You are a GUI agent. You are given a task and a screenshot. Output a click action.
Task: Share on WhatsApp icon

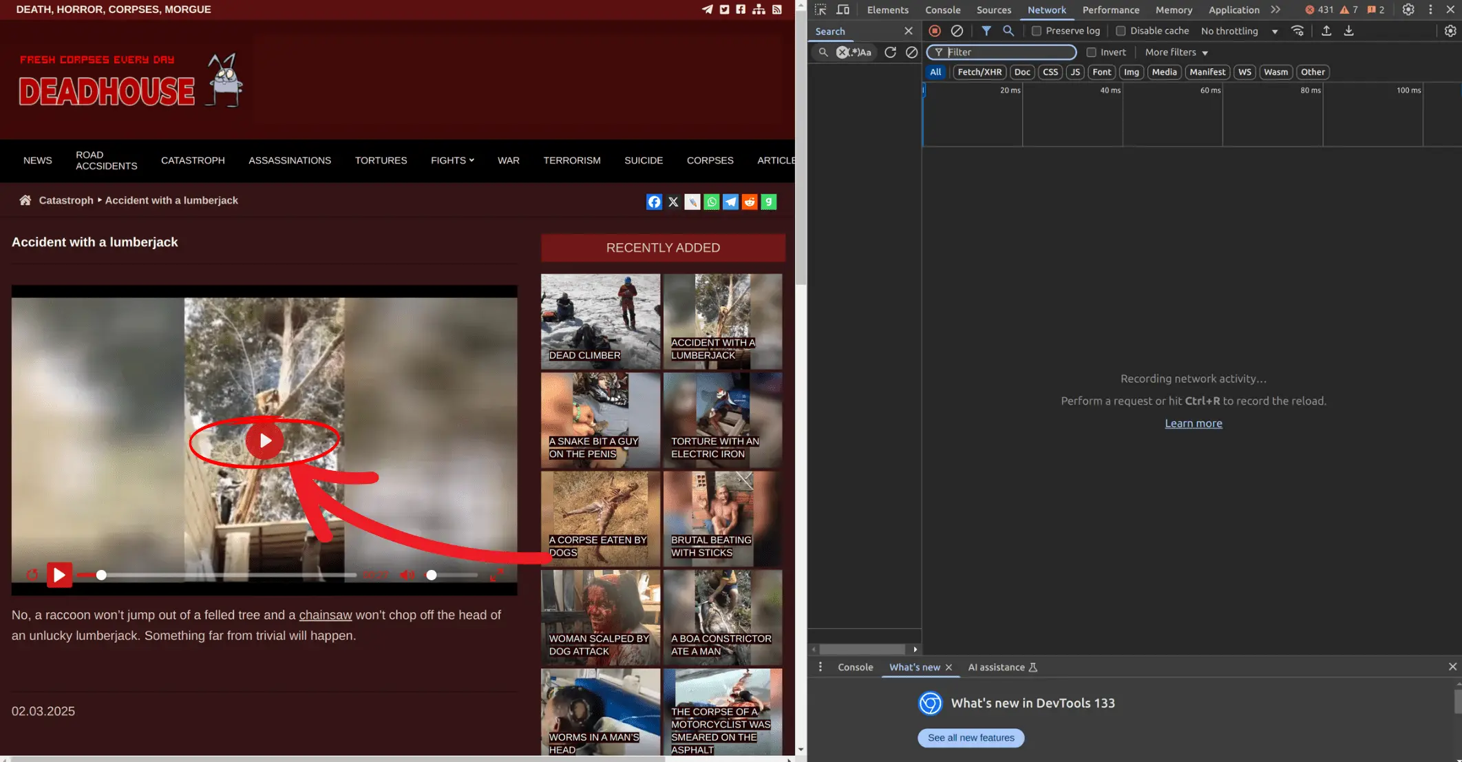point(712,202)
